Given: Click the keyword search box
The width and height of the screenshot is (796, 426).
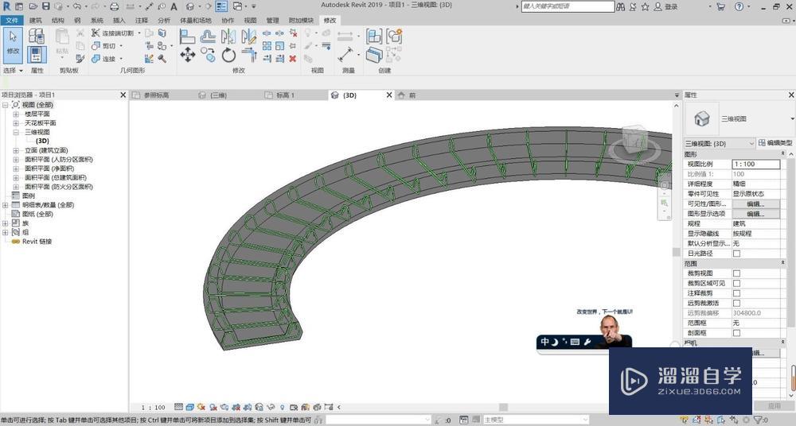Looking at the screenshot, I should (568, 6).
